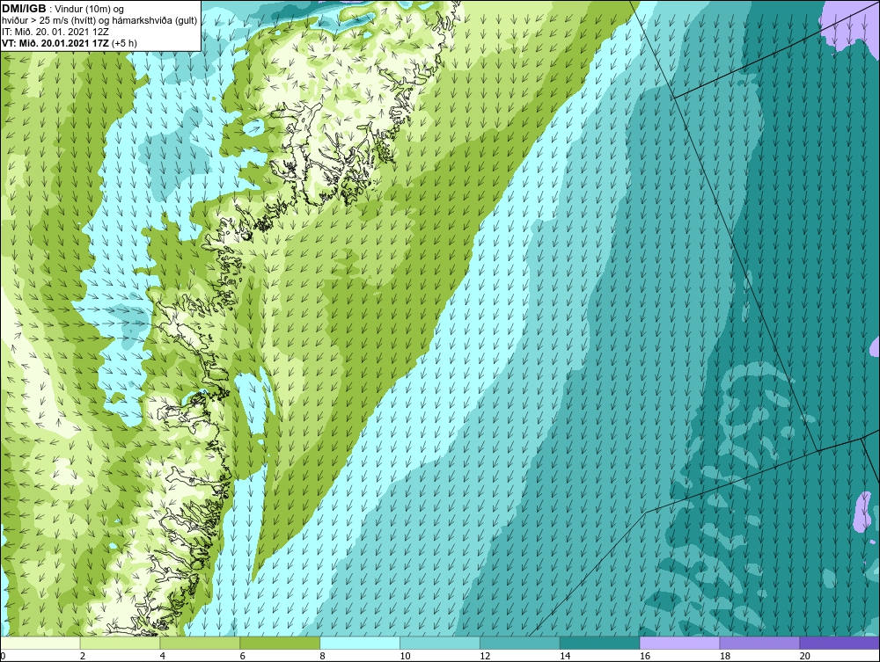Click the legend label '4'
880x662 pixels.
[163, 656]
